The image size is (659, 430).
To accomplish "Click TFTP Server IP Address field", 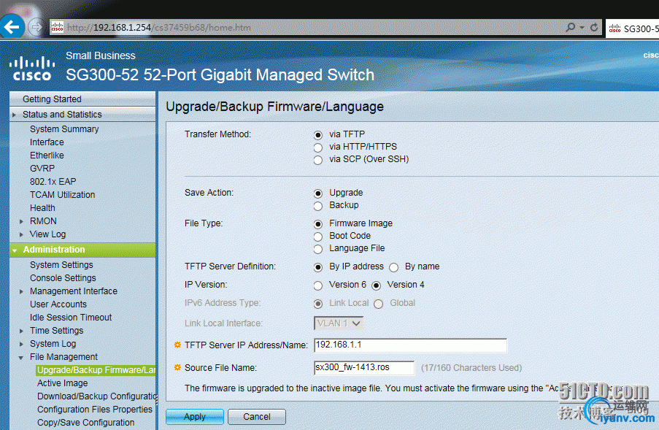I will 410,345.
